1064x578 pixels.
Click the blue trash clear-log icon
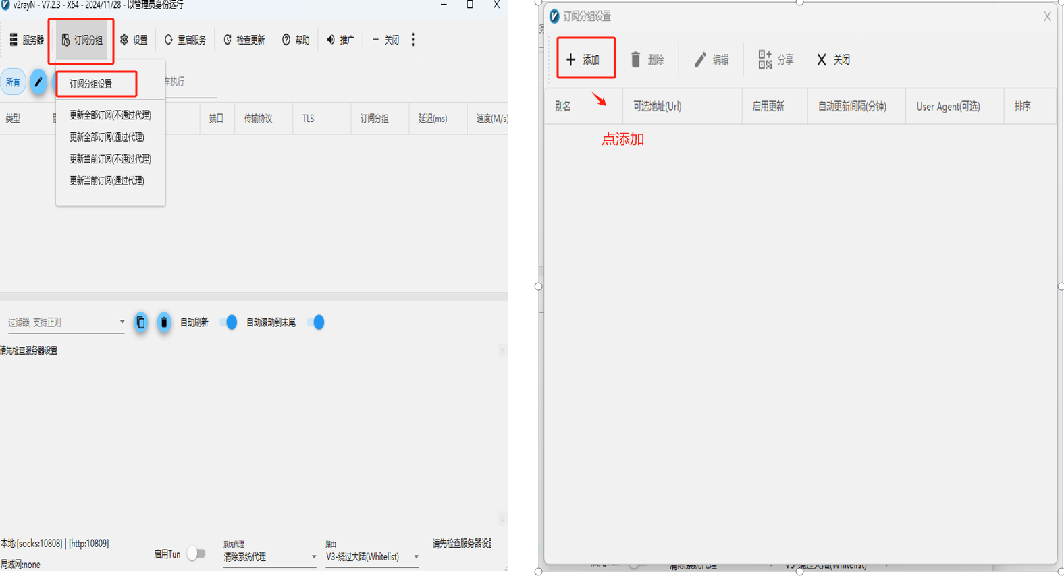[163, 322]
